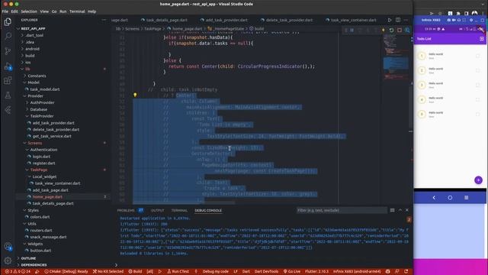Open get_task_service.dart in Explorer
This screenshot has width=488, height=275.
[52, 136]
